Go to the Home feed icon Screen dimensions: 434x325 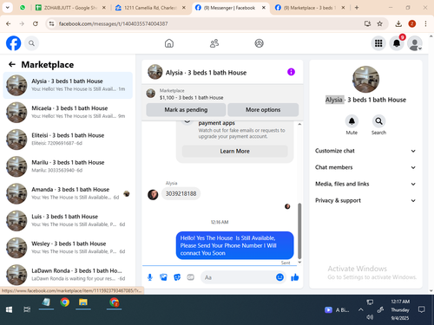coord(169,43)
